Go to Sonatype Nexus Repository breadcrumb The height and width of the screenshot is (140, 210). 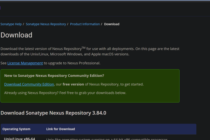pos(46,24)
